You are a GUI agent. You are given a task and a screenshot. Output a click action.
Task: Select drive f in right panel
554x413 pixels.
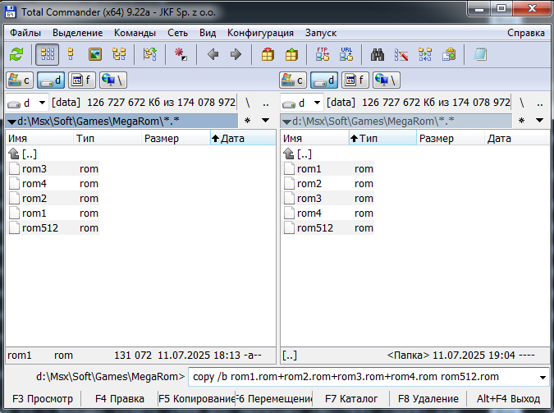(x=355, y=80)
